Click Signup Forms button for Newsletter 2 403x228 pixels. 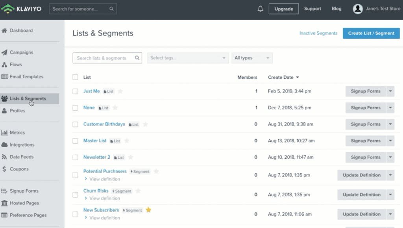tap(366, 157)
